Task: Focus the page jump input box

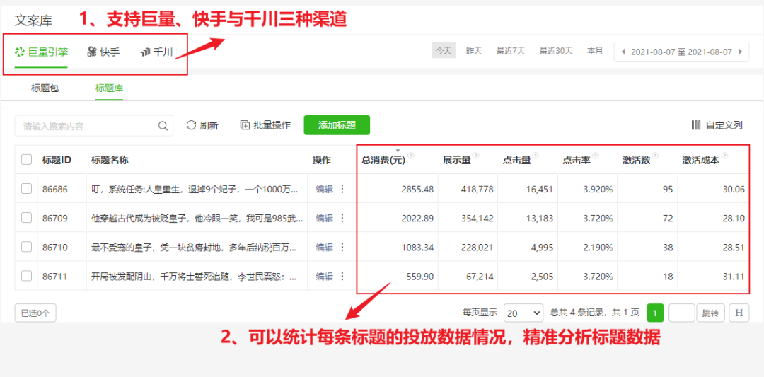Action: (x=682, y=313)
